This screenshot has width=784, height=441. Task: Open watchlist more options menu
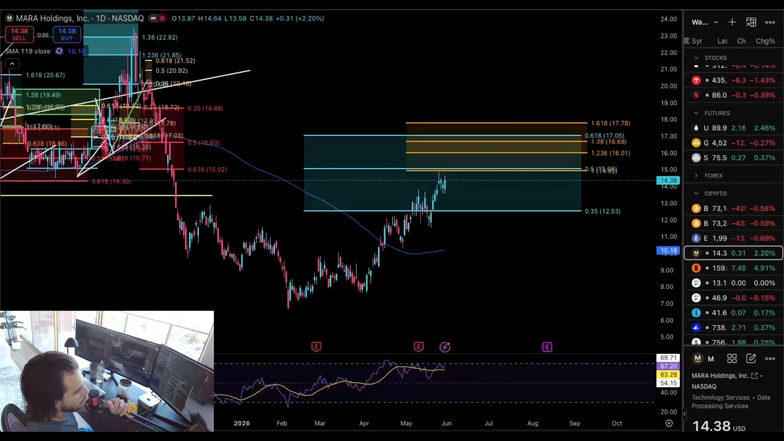[x=770, y=22]
